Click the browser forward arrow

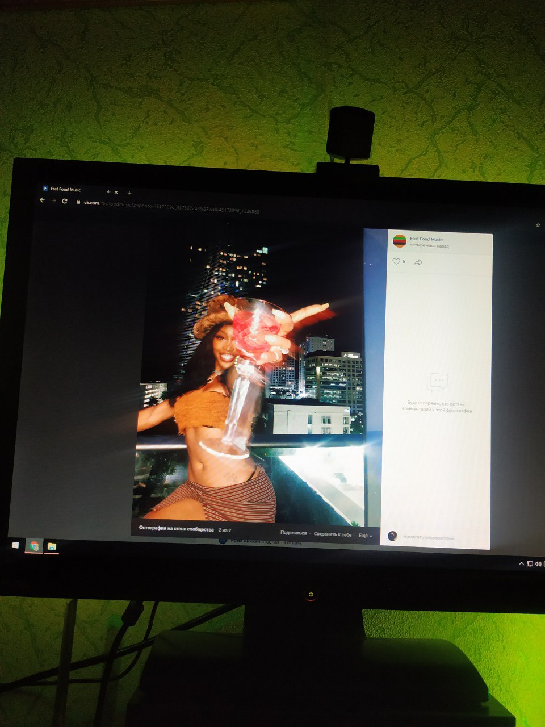[x=53, y=200]
